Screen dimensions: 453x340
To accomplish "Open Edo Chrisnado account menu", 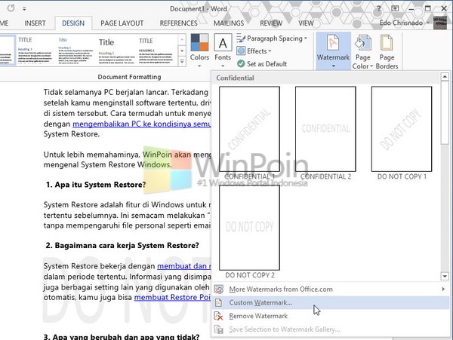I will (404, 23).
